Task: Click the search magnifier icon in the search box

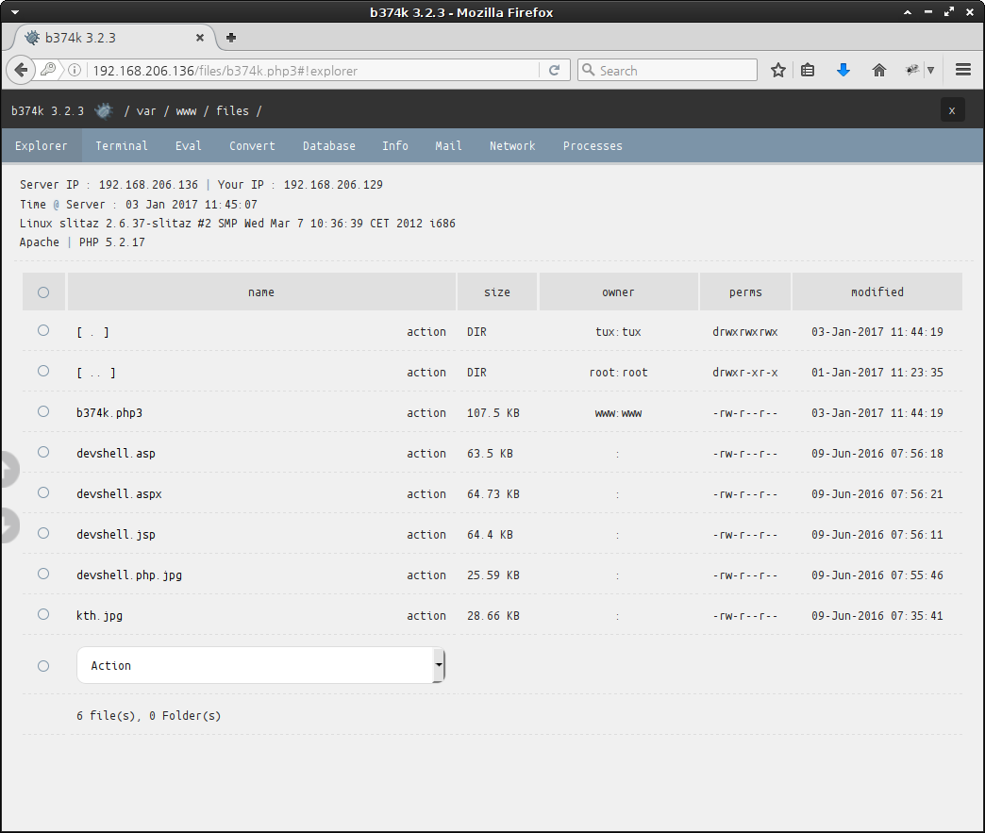Action: click(589, 70)
